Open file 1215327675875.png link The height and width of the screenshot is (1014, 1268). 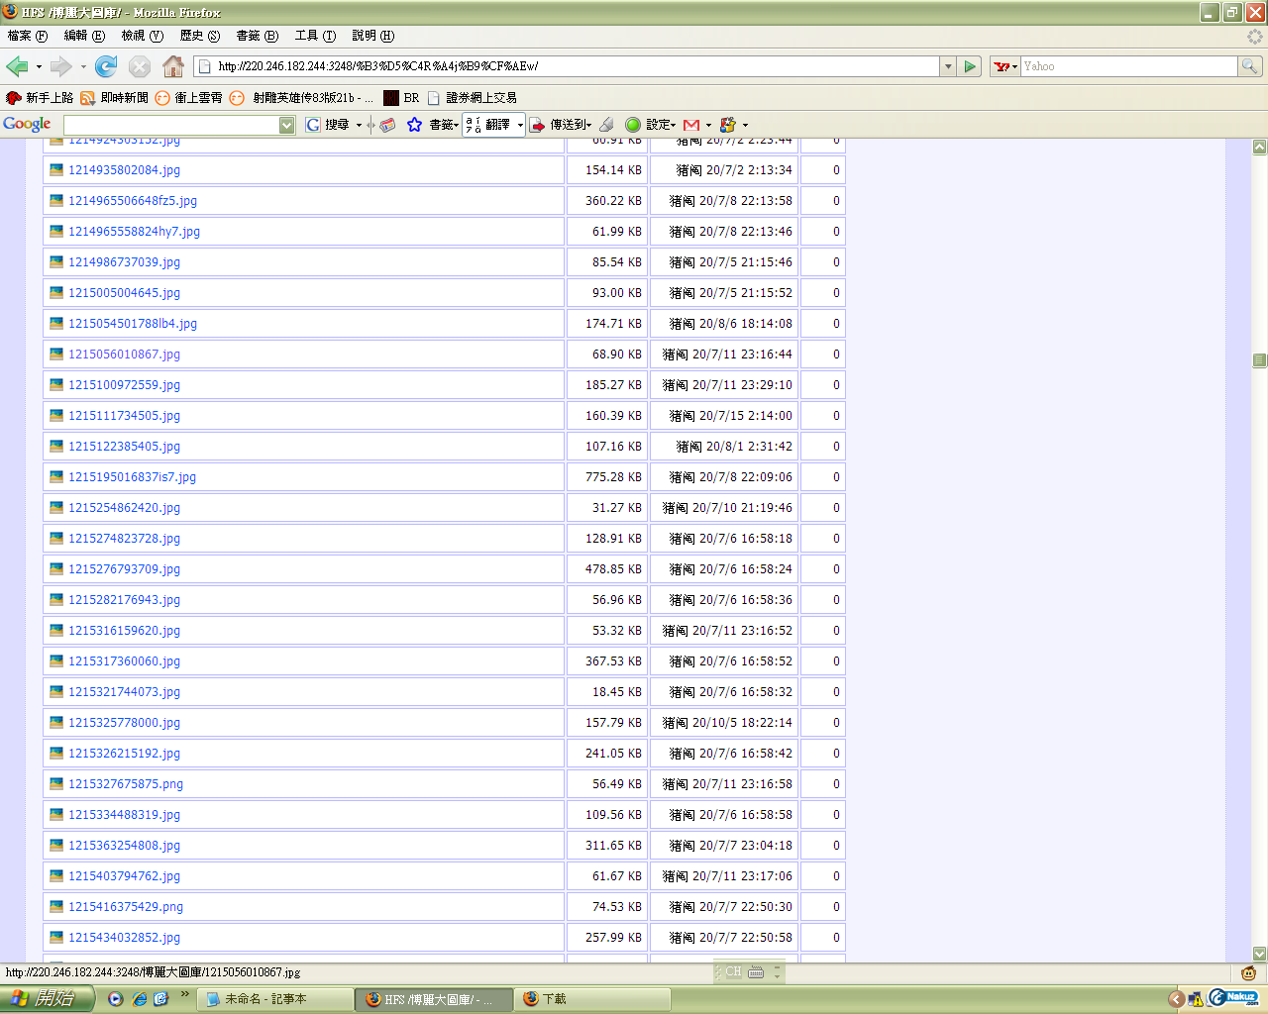pyautogui.click(x=125, y=784)
